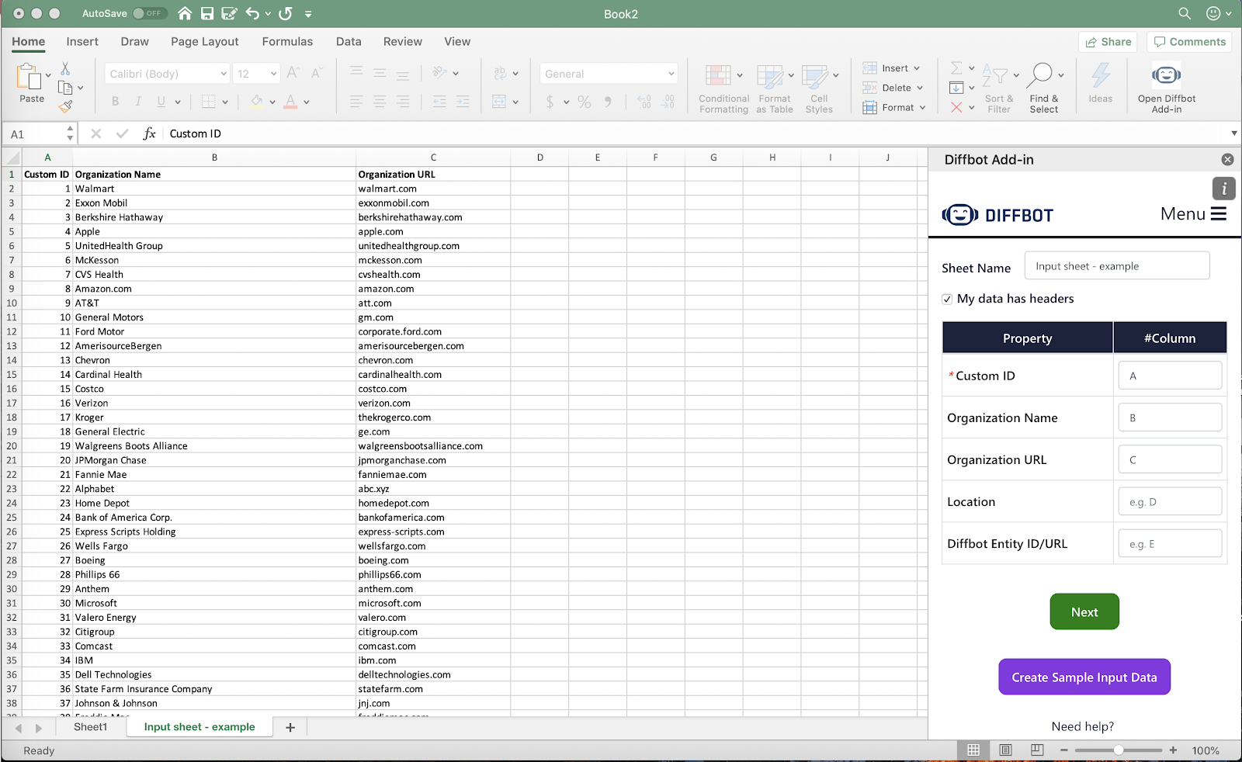Switch to Sheet1 tab

(x=90, y=727)
